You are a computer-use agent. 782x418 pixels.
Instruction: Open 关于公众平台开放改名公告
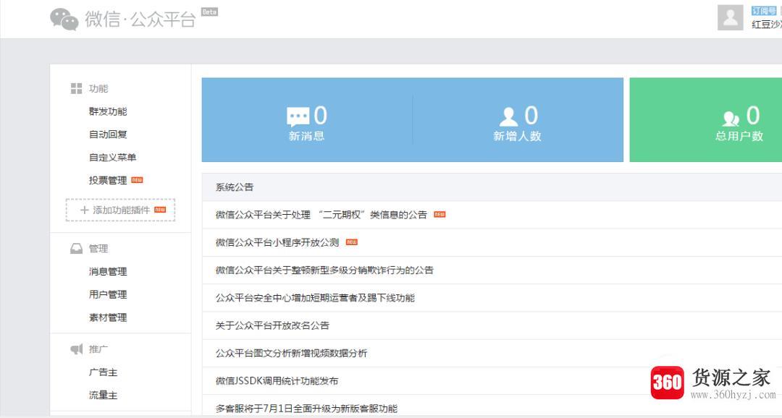272,325
